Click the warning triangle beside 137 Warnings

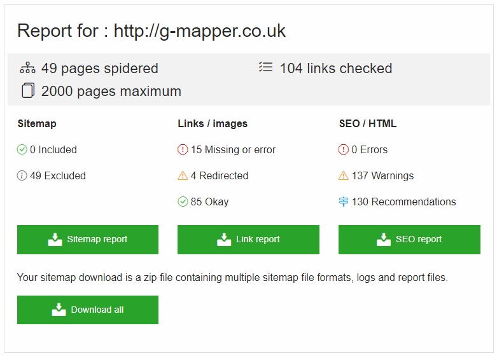tap(344, 176)
